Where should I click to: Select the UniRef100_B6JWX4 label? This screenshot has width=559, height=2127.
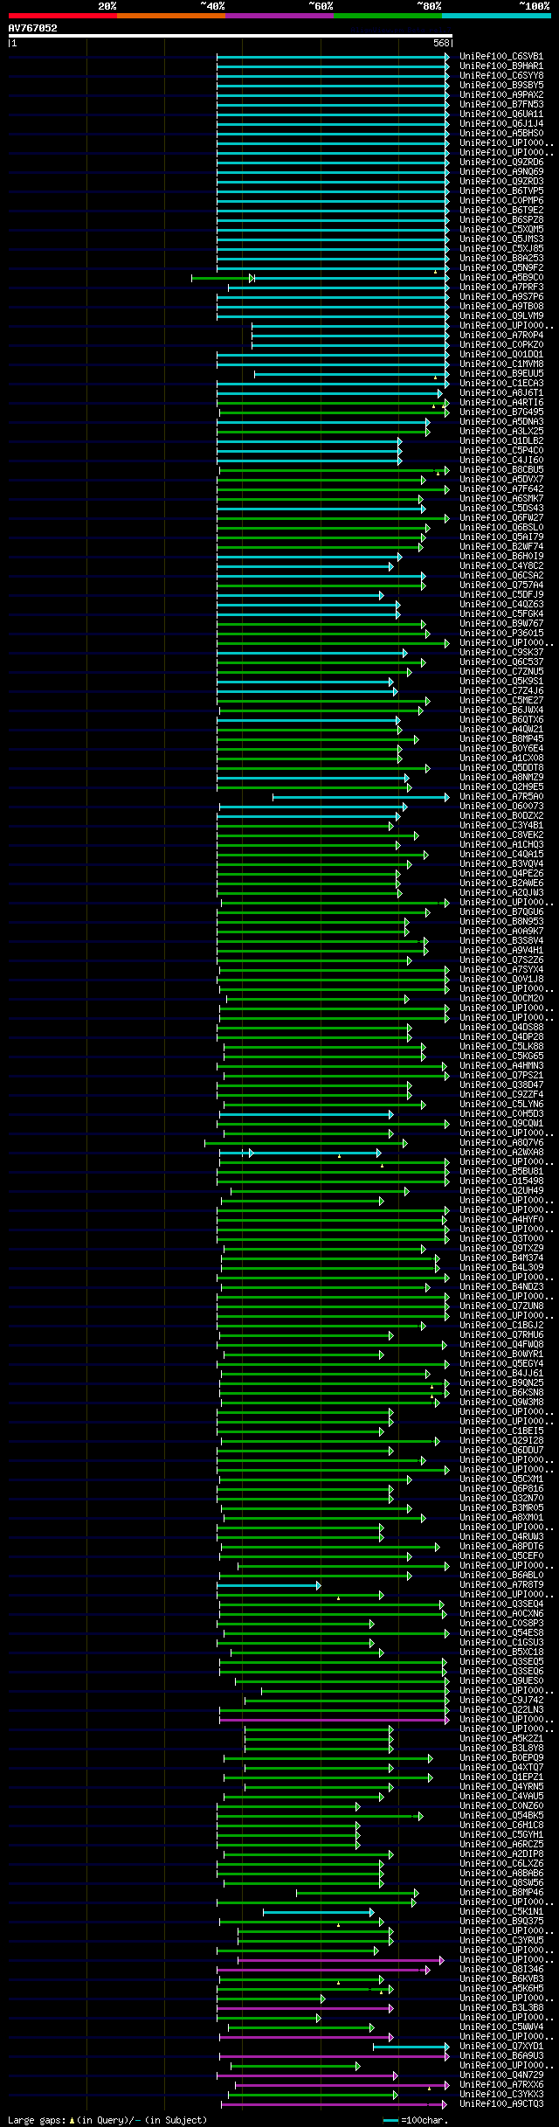pyautogui.click(x=501, y=710)
